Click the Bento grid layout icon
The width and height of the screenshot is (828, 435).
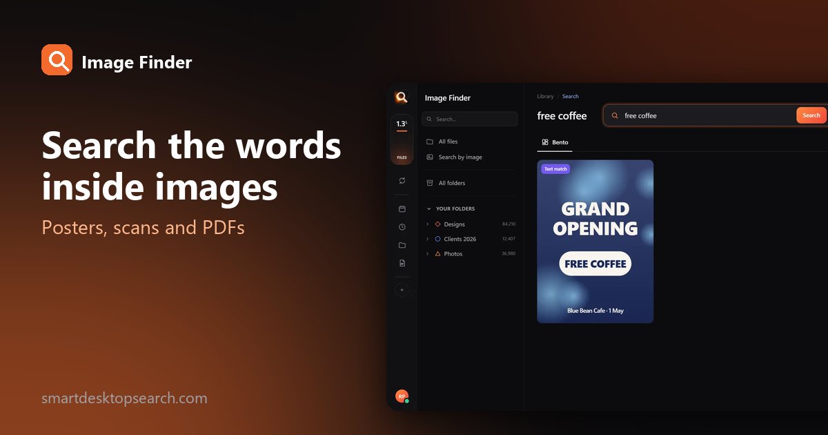[x=545, y=142]
